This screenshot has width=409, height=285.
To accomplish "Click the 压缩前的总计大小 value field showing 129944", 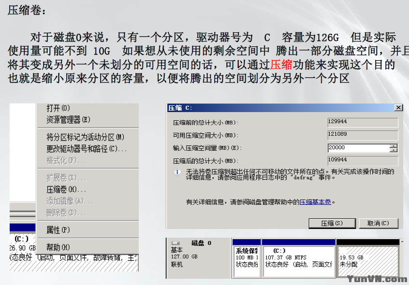I will [363, 123].
